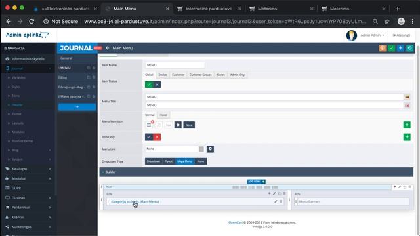Click the hamburger icon preview for Menu Item Icon
This screenshot has width=420, height=236.
pos(149,125)
